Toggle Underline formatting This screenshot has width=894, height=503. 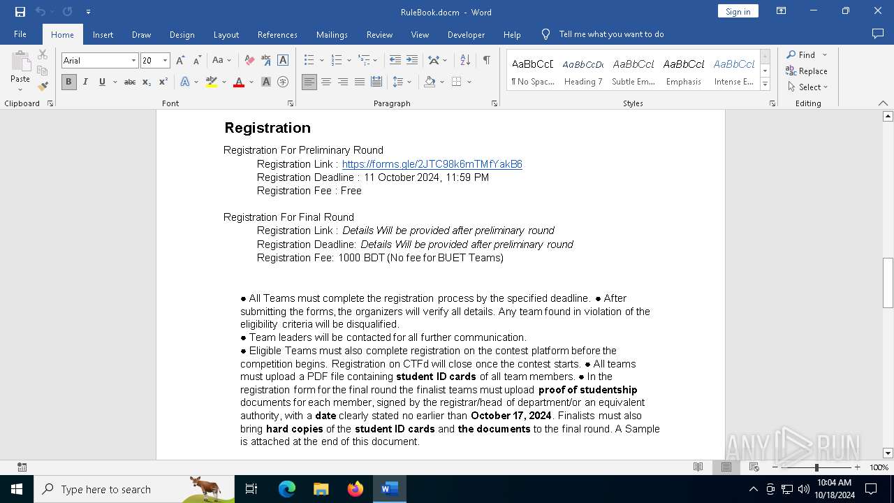click(x=102, y=82)
